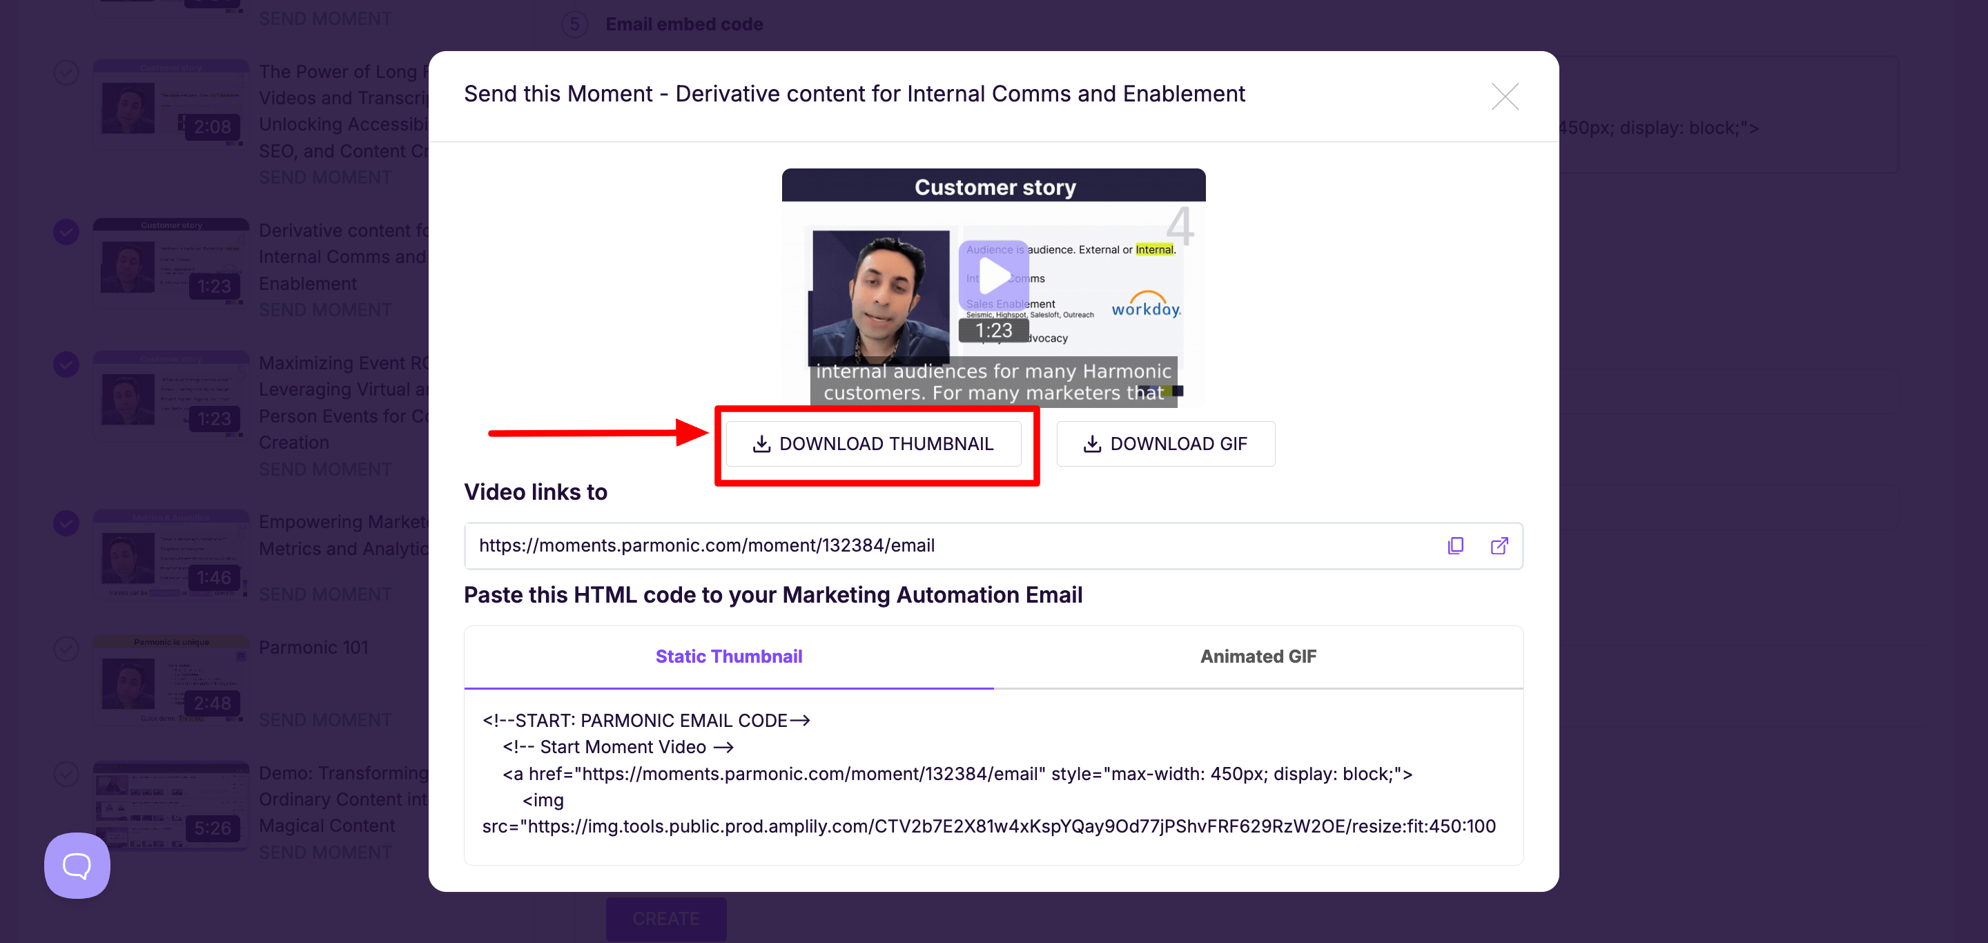Click Send Moment under Power of Long Form Videos
This screenshot has width=1988, height=943.
(325, 177)
